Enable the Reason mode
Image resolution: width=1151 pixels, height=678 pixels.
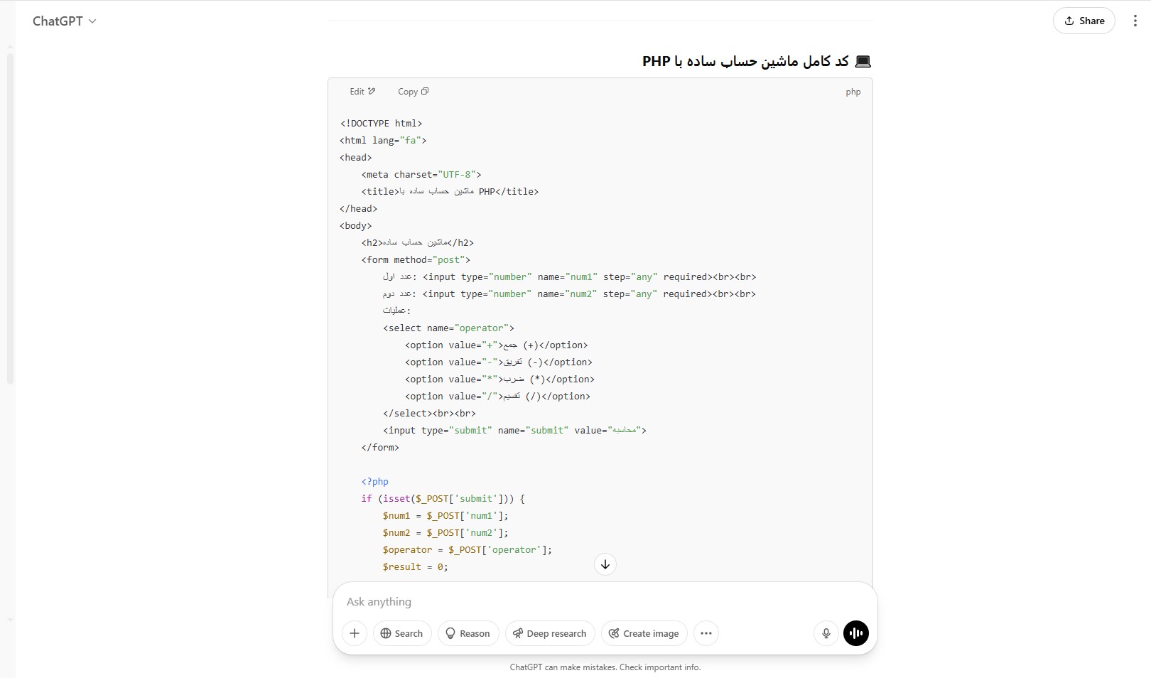coord(468,633)
